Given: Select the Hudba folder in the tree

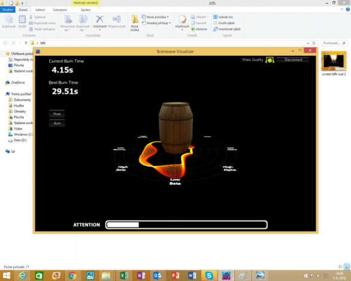Looking at the screenshot, I should [16, 105].
